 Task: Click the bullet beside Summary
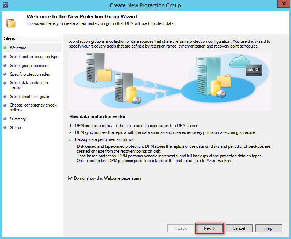pyautogui.click(x=5, y=119)
